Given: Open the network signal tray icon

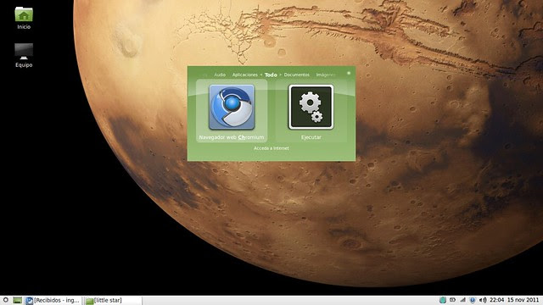Looking at the screenshot, I should 462,300.
